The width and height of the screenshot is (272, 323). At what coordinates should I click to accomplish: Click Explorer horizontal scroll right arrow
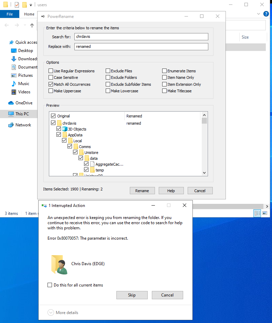pyautogui.click(x=267, y=206)
